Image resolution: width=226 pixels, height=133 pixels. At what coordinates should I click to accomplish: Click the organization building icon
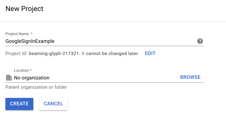[x=9, y=78]
